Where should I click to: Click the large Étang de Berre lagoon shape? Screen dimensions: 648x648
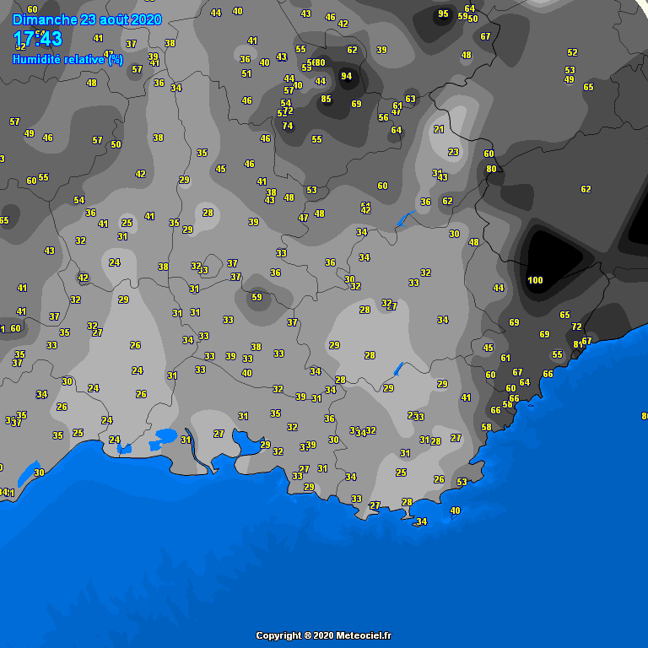point(248,440)
